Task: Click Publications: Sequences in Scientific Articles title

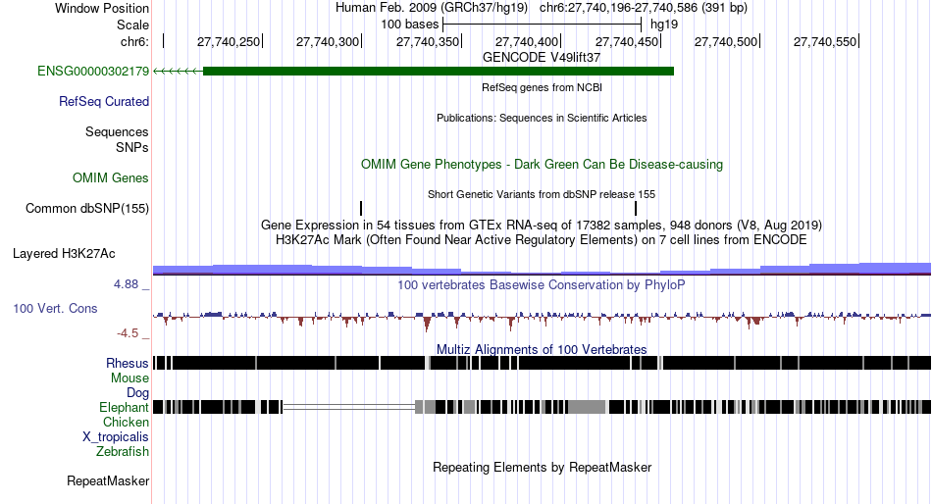Action: (542, 118)
